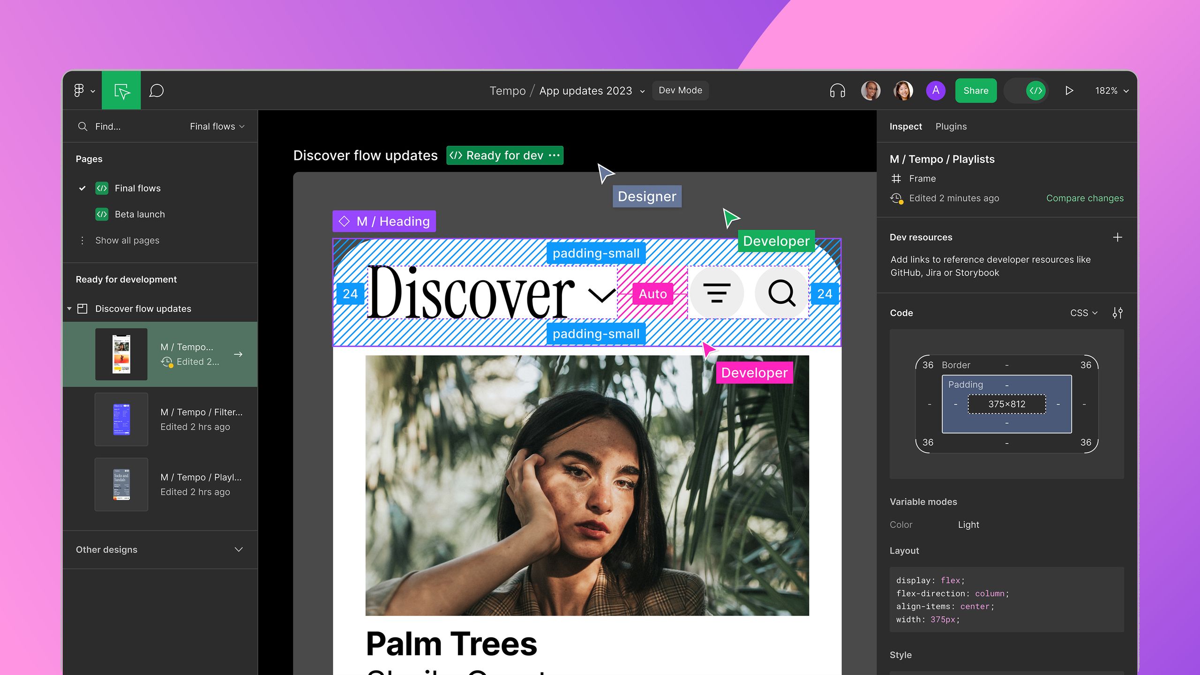Click the Share button
The width and height of the screenshot is (1200, 675).
pyautogui.click(x=976, y=90)
